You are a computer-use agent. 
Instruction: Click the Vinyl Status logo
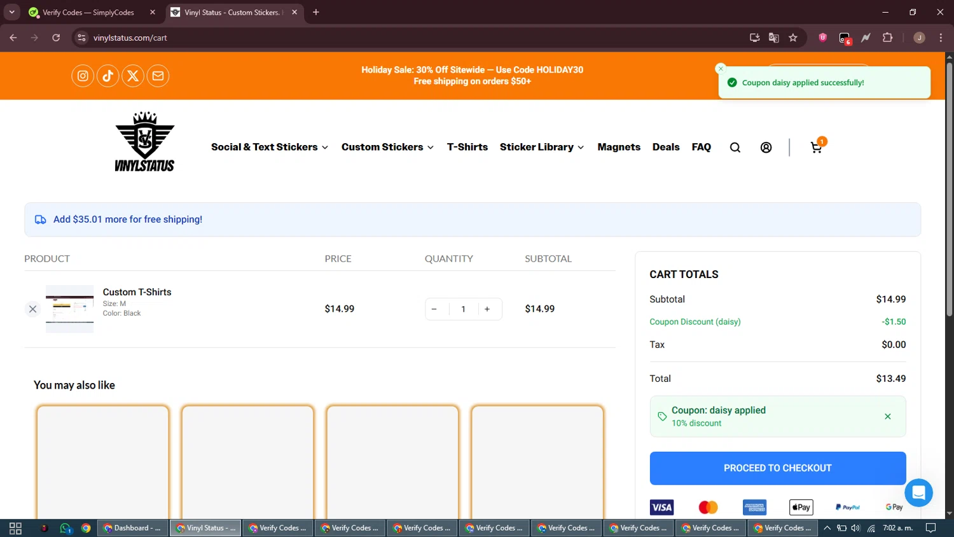coord(144,141)
